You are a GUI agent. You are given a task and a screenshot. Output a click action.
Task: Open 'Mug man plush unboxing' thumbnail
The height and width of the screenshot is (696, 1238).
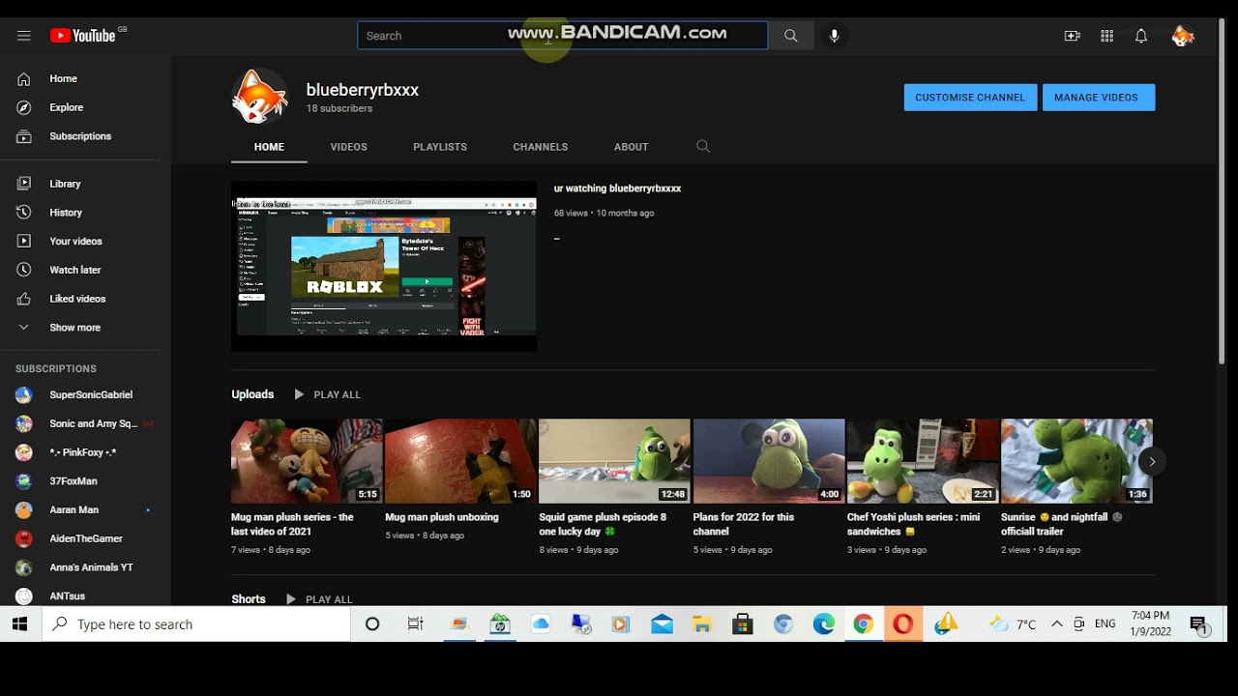click(460, 461)
